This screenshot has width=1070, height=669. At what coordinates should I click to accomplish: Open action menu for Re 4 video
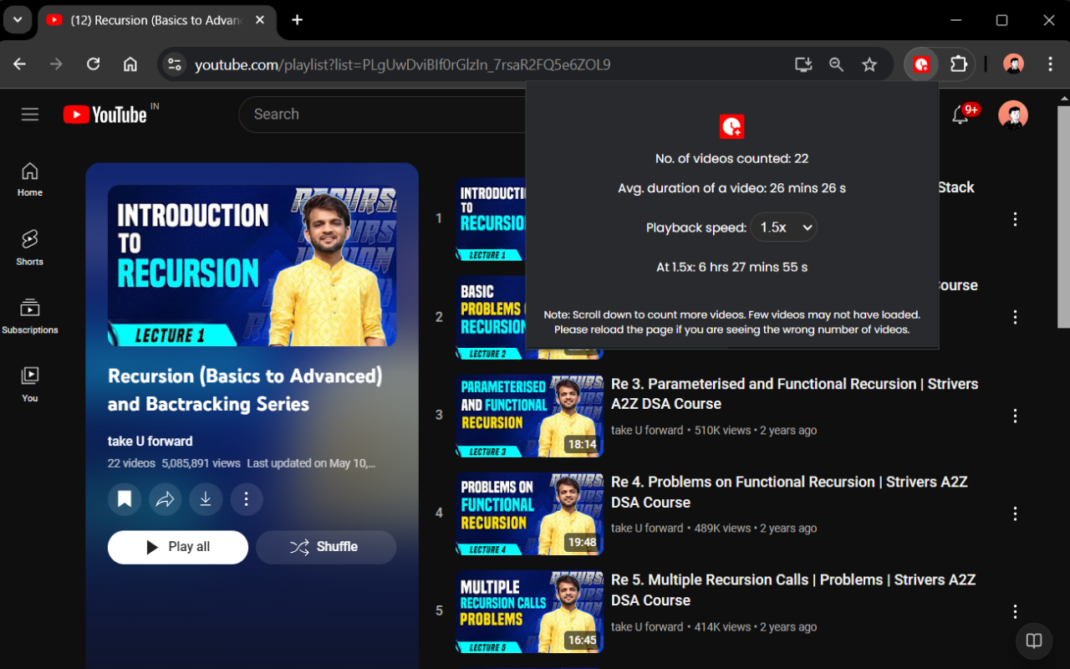(x=1015, y=513)
